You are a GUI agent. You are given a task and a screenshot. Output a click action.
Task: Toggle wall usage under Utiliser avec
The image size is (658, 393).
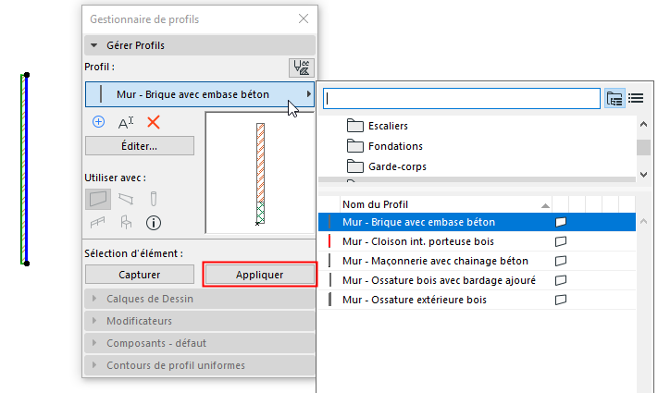pos(98,198)
